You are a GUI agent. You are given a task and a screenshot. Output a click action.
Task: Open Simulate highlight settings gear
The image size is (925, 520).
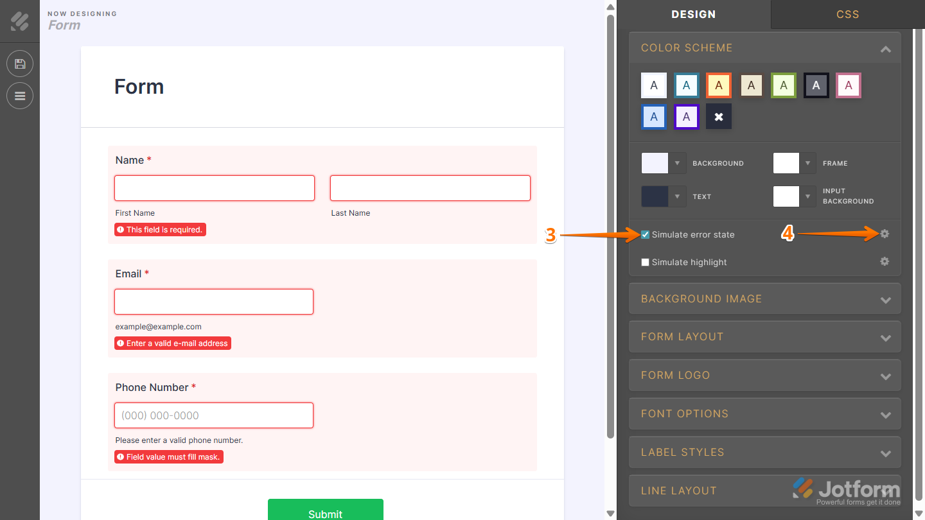pyautogui.click(x=885, y=261)
